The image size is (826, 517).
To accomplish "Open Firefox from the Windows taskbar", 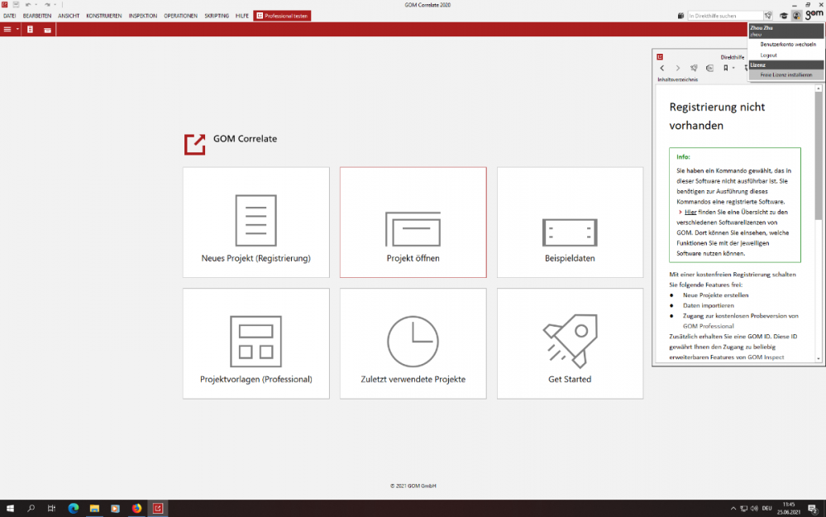I will click(136, 508).
